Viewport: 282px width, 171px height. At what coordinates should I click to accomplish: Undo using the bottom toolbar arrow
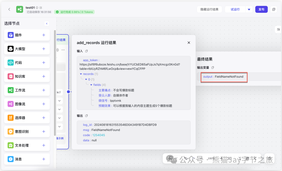pos(186,158)
